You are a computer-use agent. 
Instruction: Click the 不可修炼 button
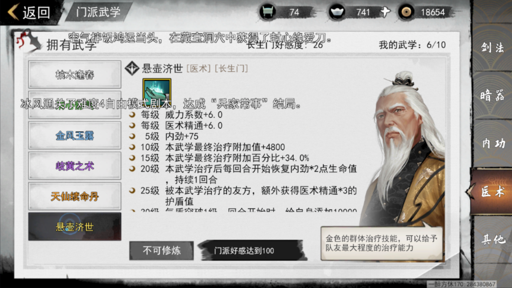[161, 250]
